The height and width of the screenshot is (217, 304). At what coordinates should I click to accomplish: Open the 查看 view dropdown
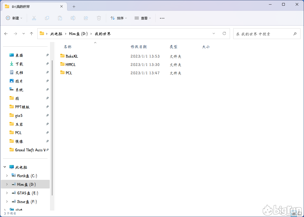tap(143, 18)
